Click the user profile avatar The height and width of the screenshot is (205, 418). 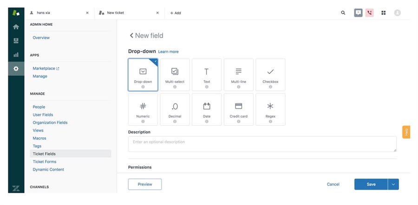point(398,13)
